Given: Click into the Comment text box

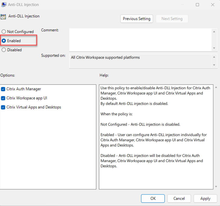Looking at the screenshot, I should pos(140,40).
